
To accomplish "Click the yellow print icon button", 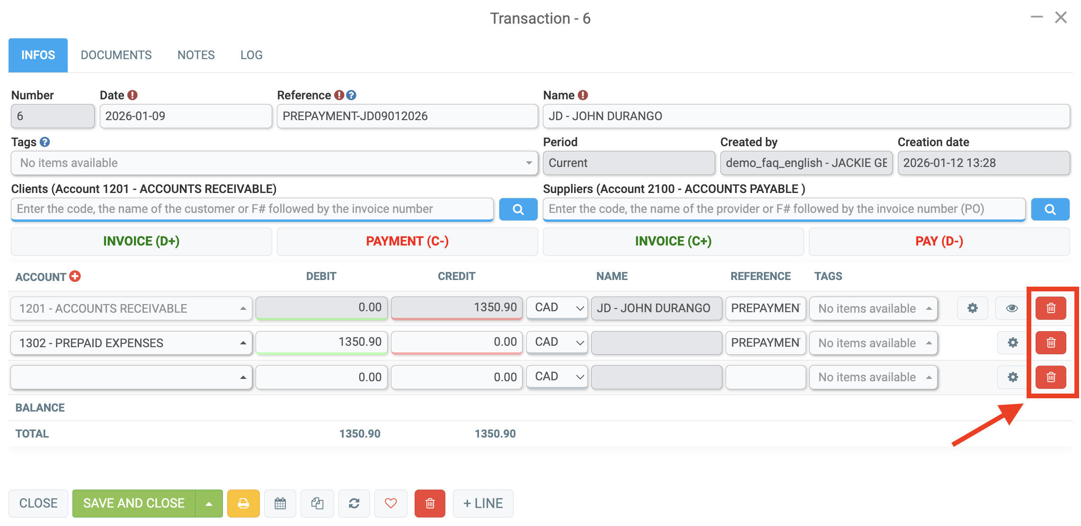I will click(243, 503).
